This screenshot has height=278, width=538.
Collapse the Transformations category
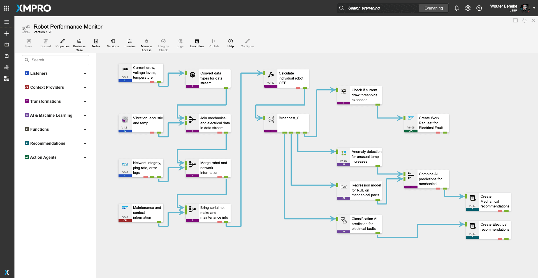click(85, 101)
